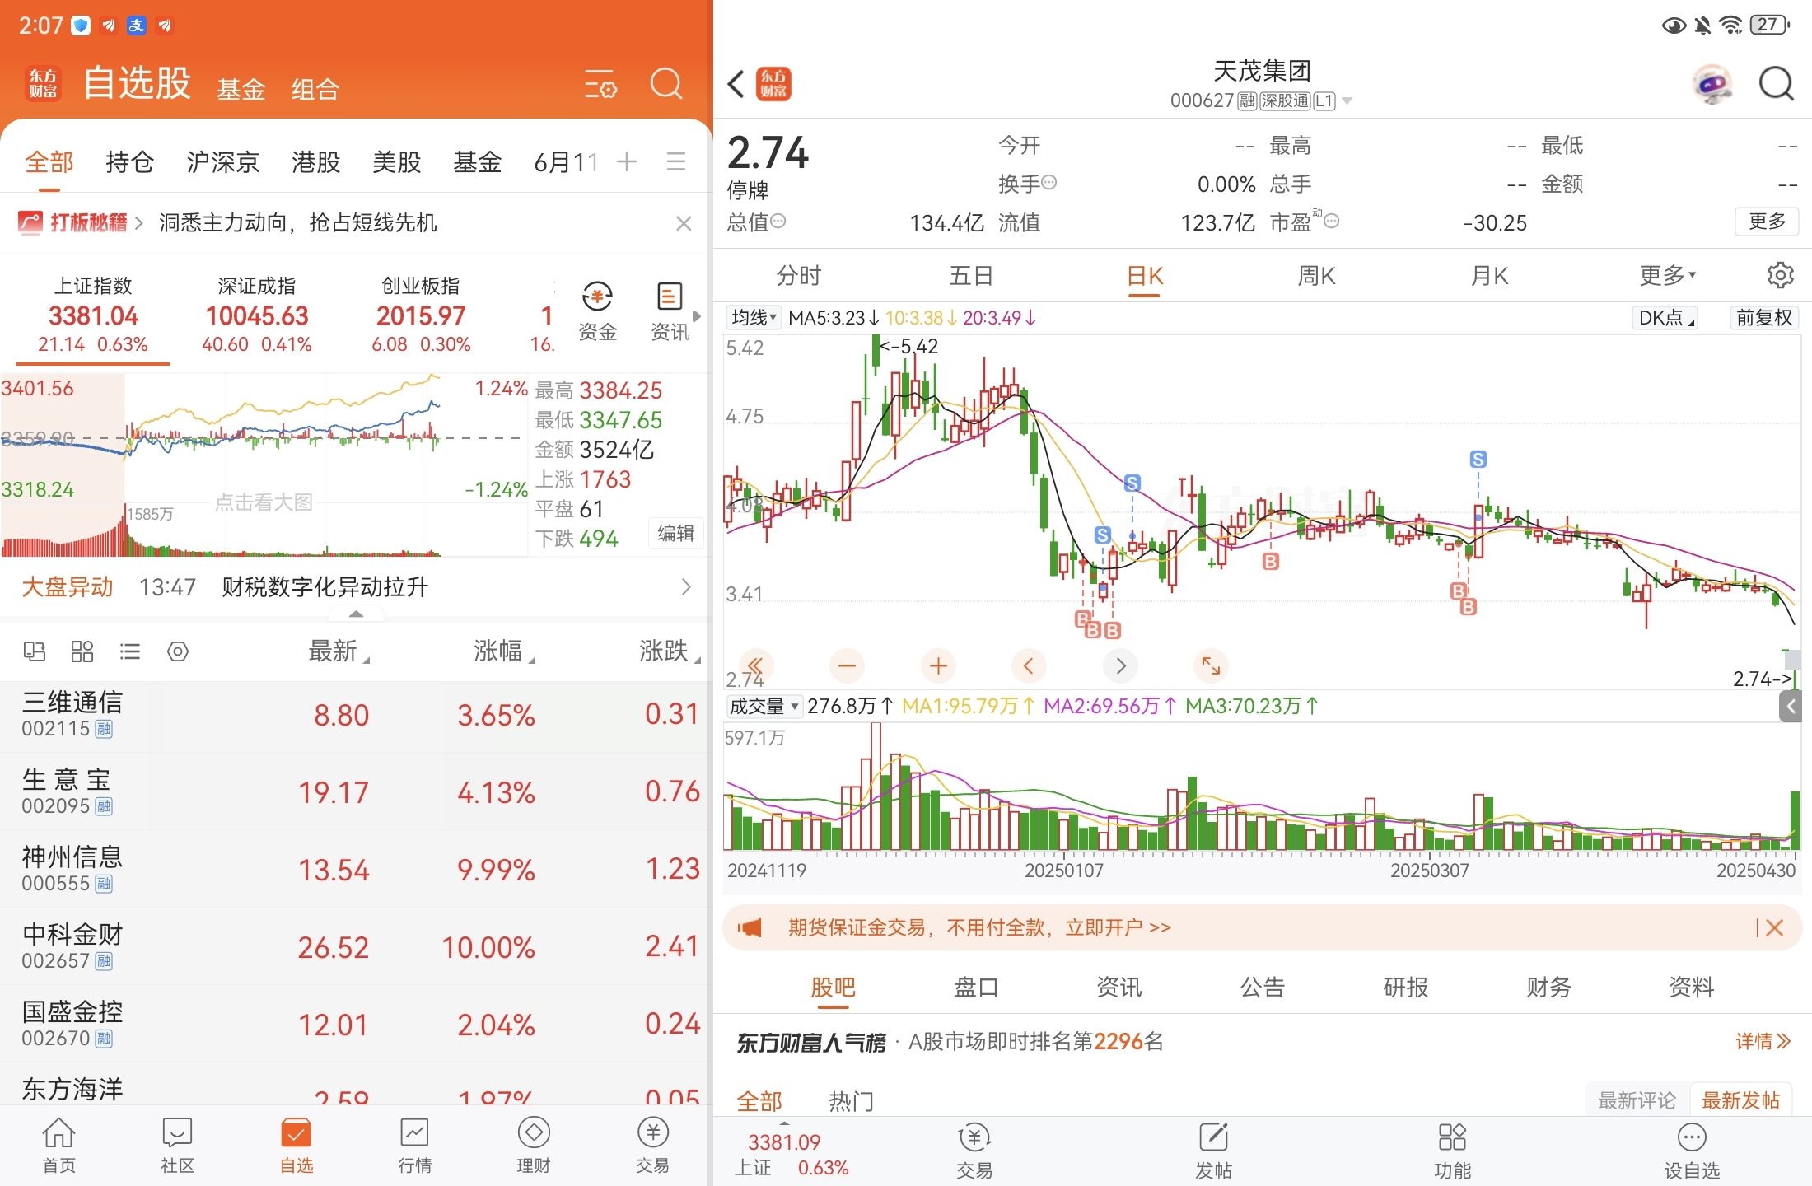Toggle 前复权 price adjustment
The width and height of the screenshot is (1812, 1186).
pos(1764,318)
